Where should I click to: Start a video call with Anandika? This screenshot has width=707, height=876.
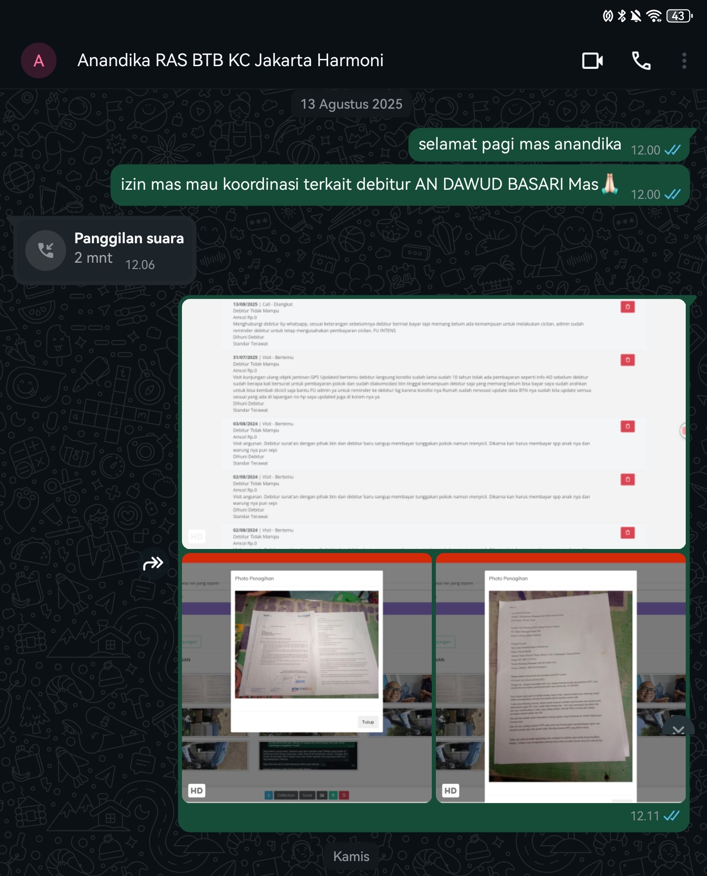[x=592, y=61]
